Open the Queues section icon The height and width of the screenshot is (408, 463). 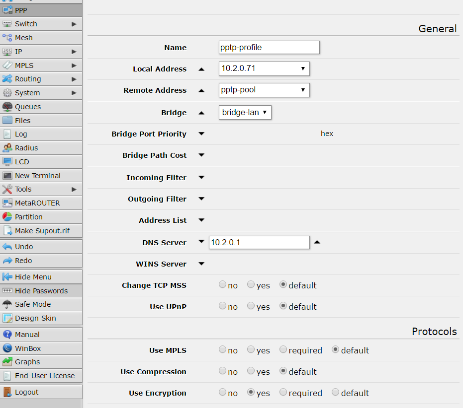click(7, 106)
